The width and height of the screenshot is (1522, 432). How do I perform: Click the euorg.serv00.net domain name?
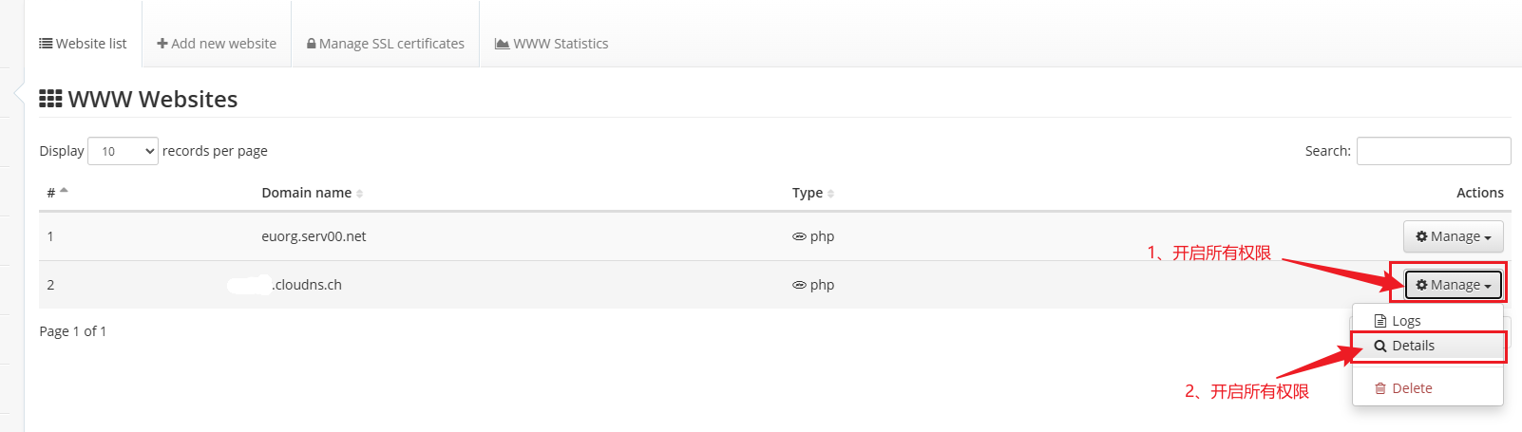tap(314, 236)
